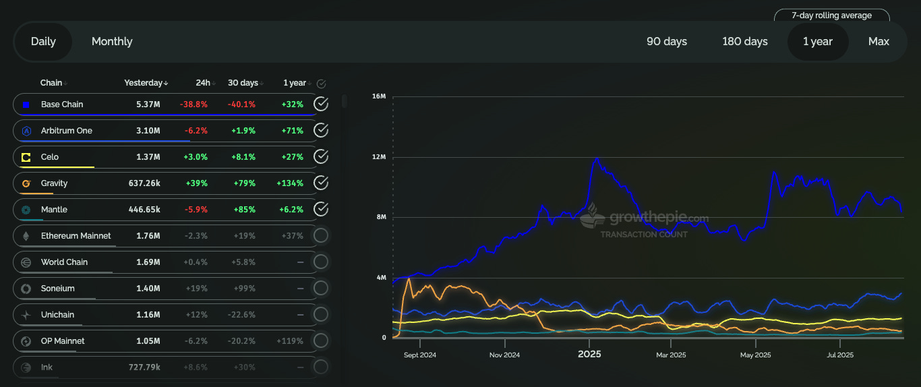Click the 2025 x-axis label
921x387 pixels.
(x=589, y=354)
